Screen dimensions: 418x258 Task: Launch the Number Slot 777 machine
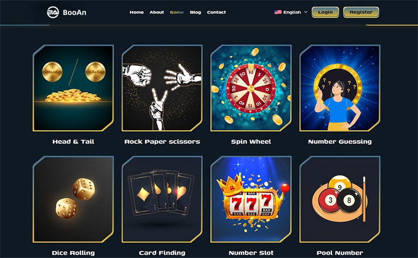click(251, 199)
